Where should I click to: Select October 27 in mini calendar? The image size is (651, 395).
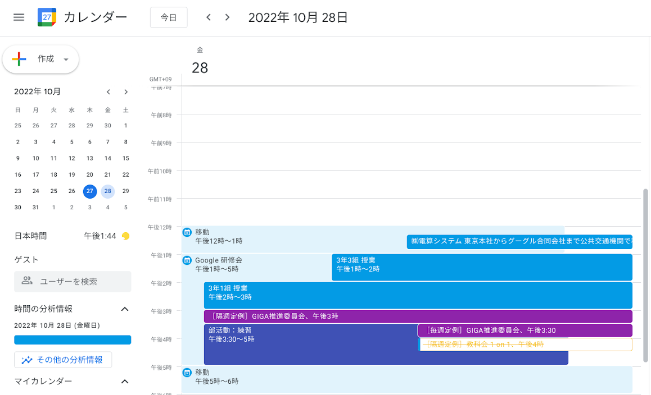[90, 191]
